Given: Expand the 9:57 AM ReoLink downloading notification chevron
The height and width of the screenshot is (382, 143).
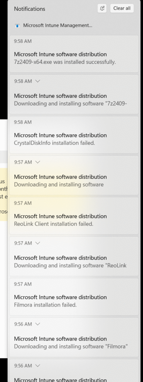Looking at the screenshot, I should point(38,243).
